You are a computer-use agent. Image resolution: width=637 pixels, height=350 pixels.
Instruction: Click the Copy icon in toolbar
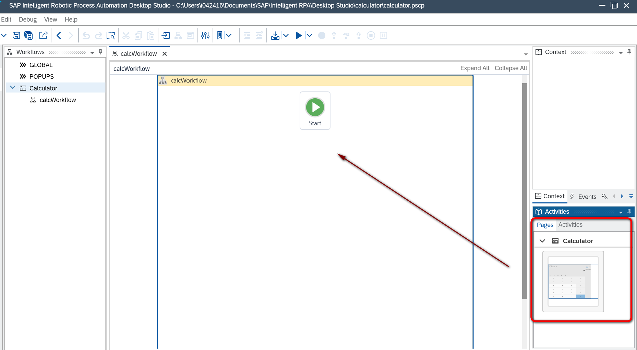(138, 35)
